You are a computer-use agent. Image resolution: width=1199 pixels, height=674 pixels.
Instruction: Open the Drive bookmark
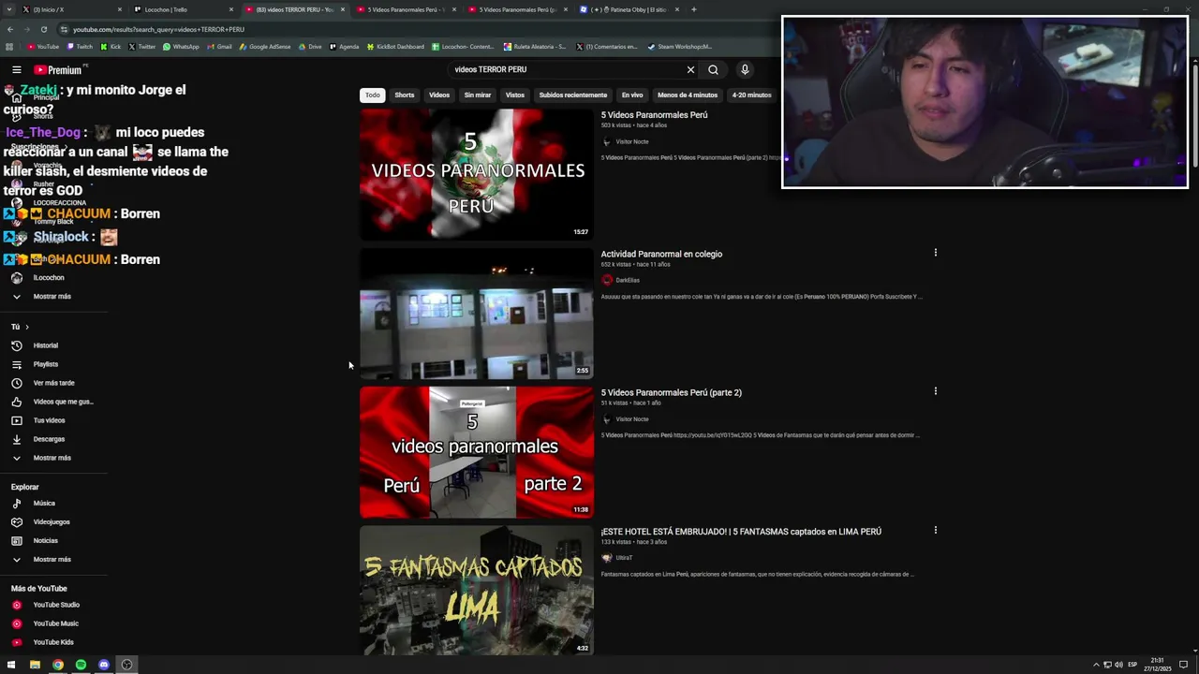(310, 46)
